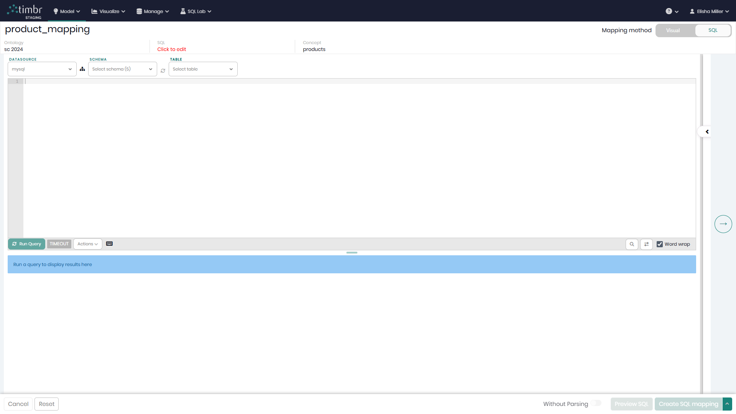Screen dimensions: 736x414
Task: Open the Select table dropdown
Action: coord(202,69)
